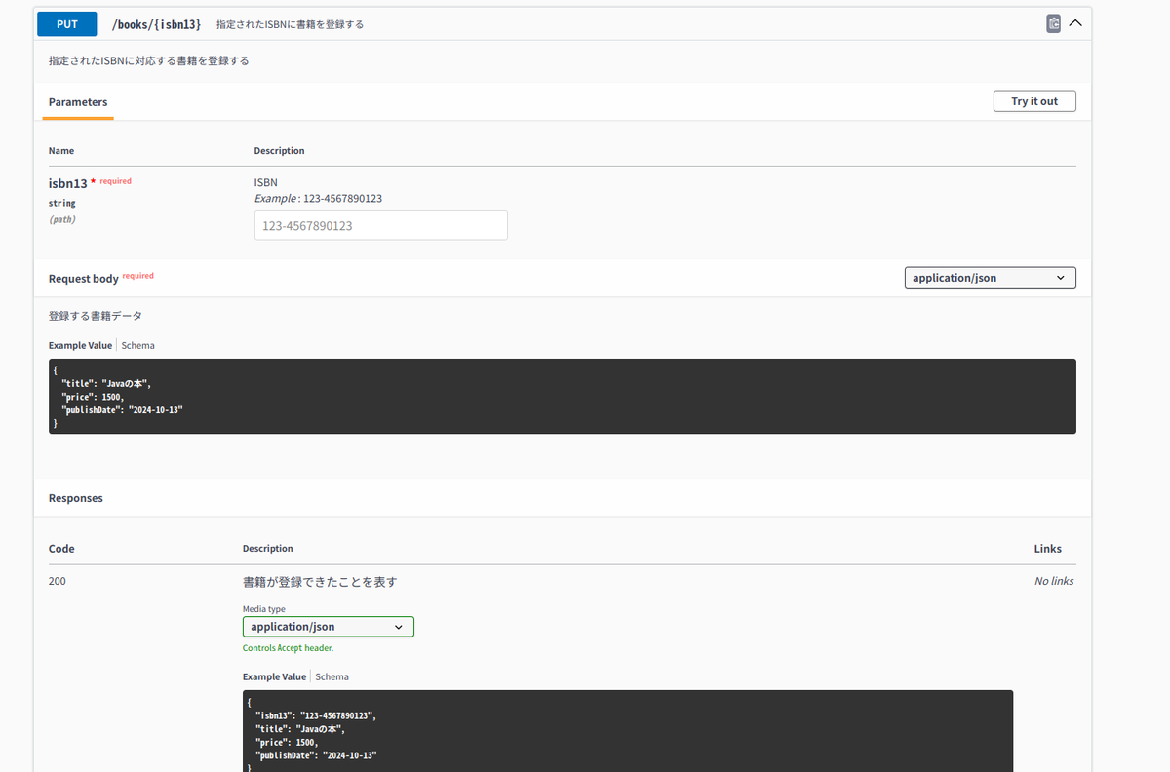
Task: Switch to Schema view for the 200 response
Action: pos(331,675)
